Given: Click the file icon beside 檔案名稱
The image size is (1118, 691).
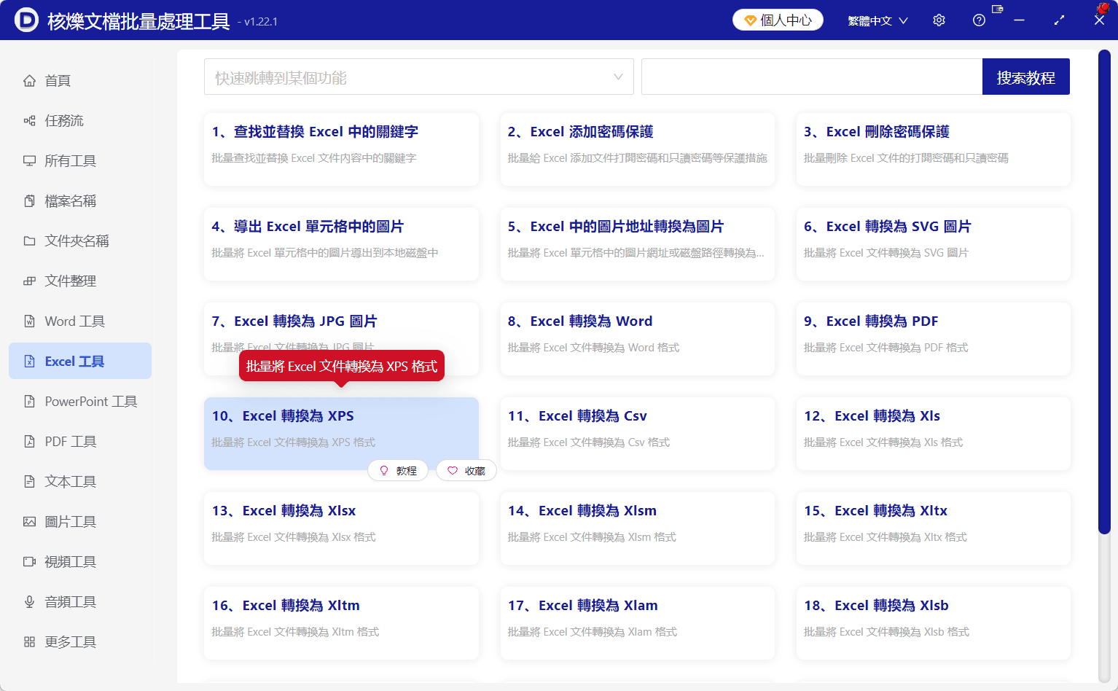Looking at the screenshot, I should point(29,201).
